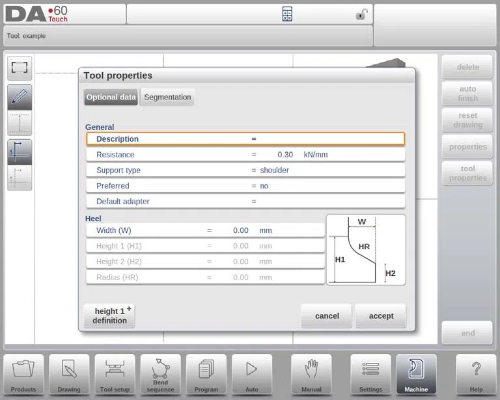Click the DA-60 Touch logo
Screen dimensions: 500x400
point(36,14)
